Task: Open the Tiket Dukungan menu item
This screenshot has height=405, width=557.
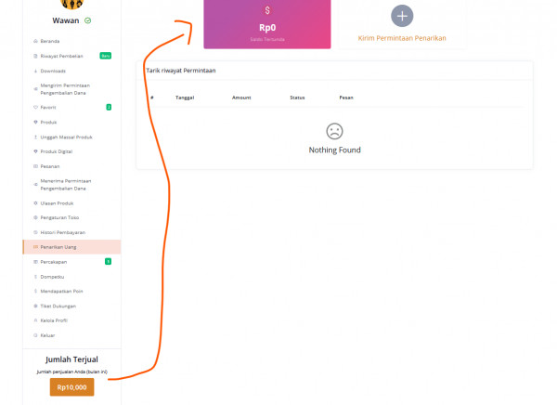Action: tap(71, 307)
